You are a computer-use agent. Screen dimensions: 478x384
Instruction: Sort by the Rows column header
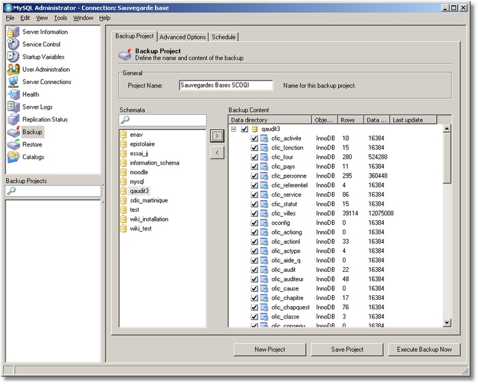[x=350, y=120]
